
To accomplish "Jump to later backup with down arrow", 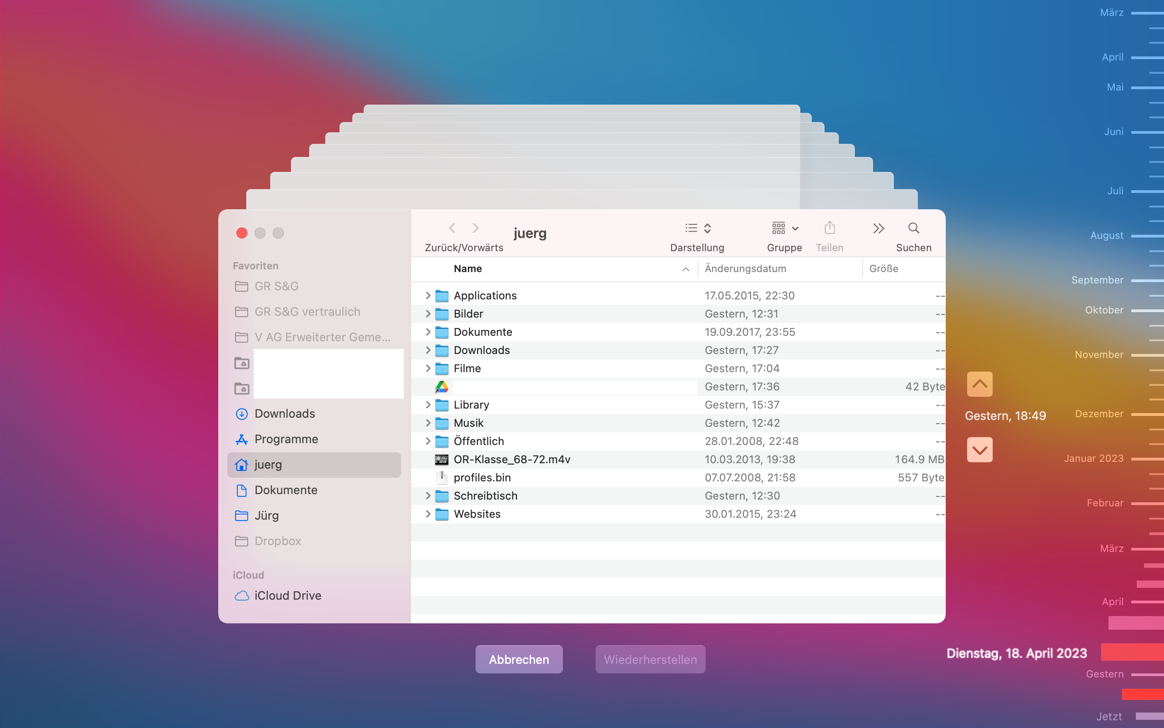I will (979, 450).
